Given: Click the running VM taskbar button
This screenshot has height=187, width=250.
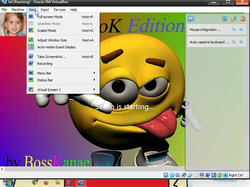Looking at the screenshot, I should tap(81, 183).
